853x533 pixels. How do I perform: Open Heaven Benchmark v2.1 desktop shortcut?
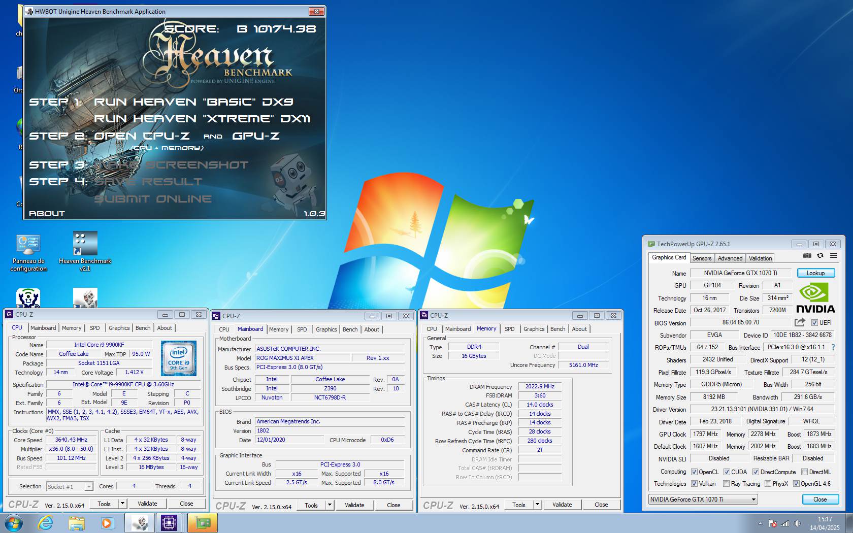click(x=85, y=251)
